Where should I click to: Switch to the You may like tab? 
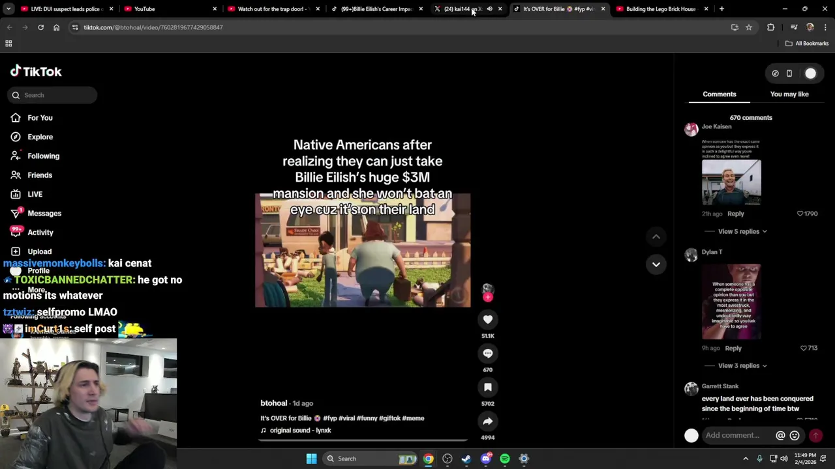pyautogui.click(x=789, y=94)
